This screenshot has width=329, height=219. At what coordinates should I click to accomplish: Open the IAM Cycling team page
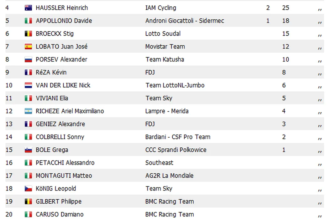click(161, 8)
